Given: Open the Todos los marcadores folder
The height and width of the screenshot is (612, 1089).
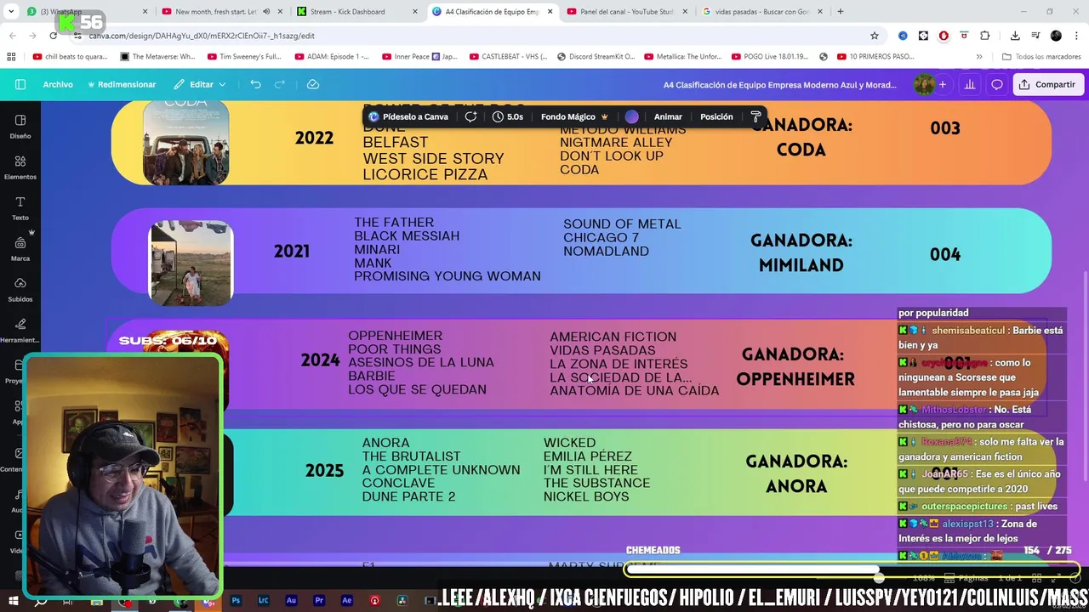Looking at the screenshot, I should click(1041, 57).
